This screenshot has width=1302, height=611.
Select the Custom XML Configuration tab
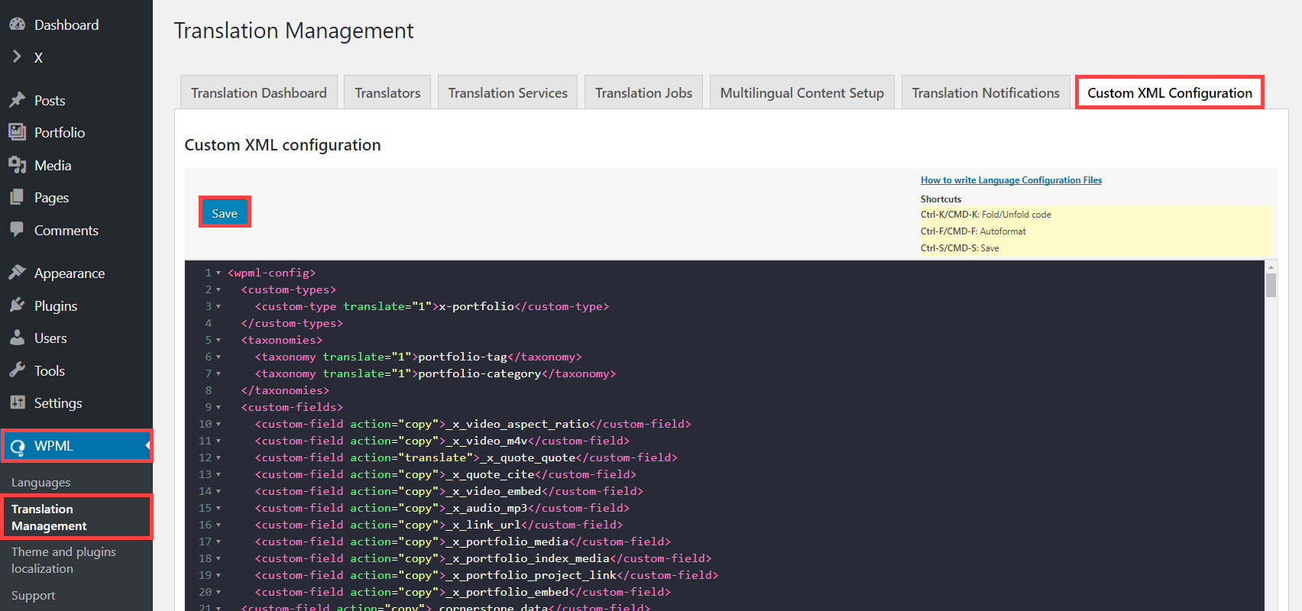click(x=1170, y=92)
